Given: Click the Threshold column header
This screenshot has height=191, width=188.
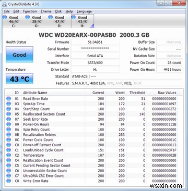Looking at the screenshot, I should coord(137,93).
